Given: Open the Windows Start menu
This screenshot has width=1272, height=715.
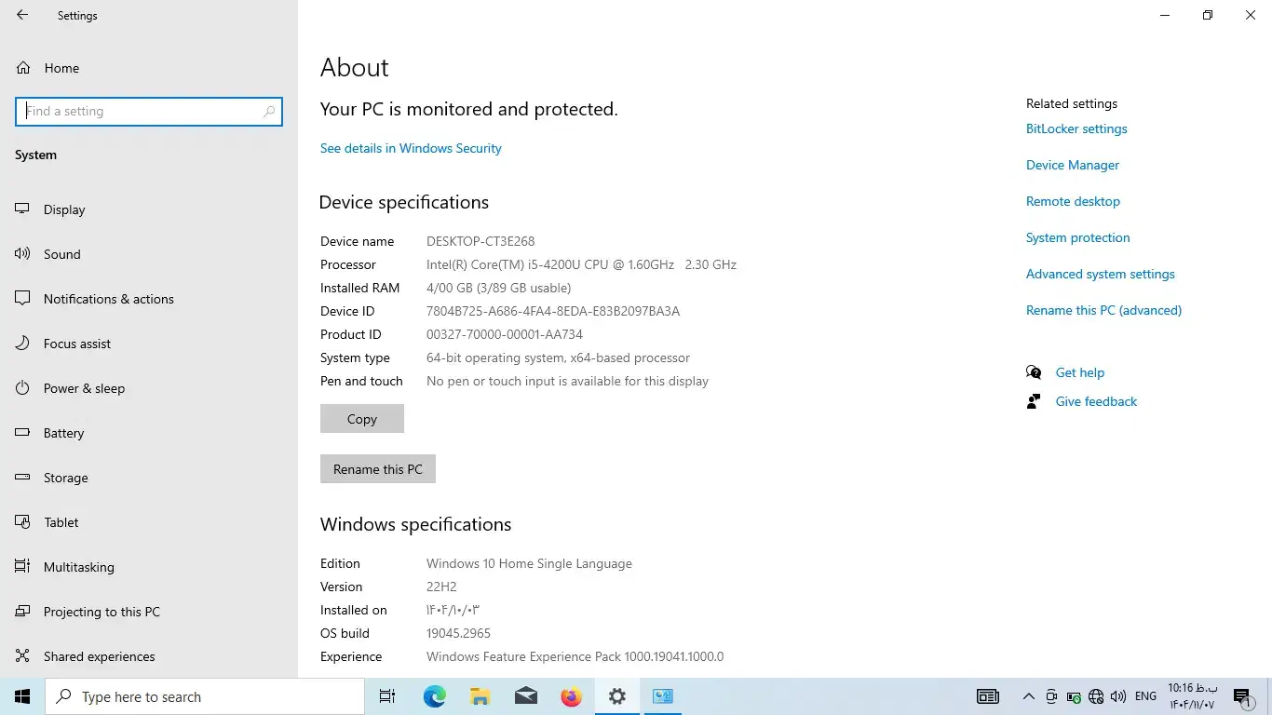Looking at the screenshot, I should click(x=22, y=696).
